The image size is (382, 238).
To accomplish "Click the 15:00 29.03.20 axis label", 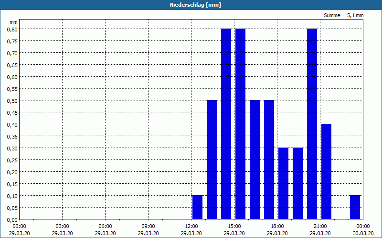I will pyautogui.click(x=234, y=230).
